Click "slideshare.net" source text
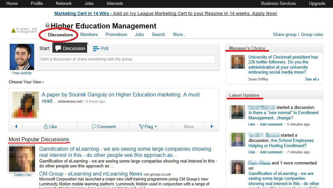333x188 pixels. click(x=70, y=102)
